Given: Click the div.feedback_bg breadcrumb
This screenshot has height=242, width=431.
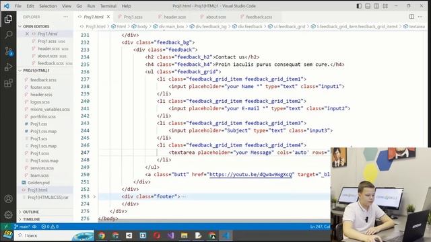Looking at the screenshot, I should (211, 27).
